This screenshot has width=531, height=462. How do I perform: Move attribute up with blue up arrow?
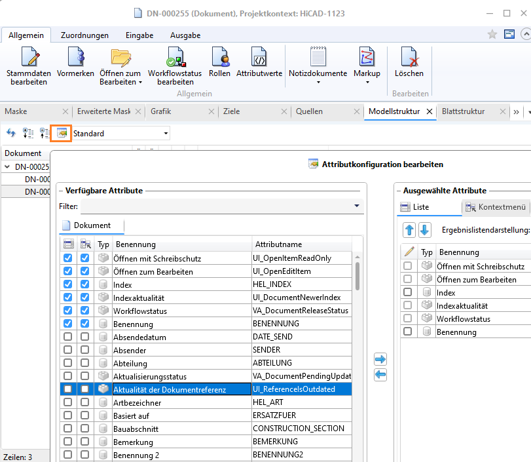[x=409, y=230]
